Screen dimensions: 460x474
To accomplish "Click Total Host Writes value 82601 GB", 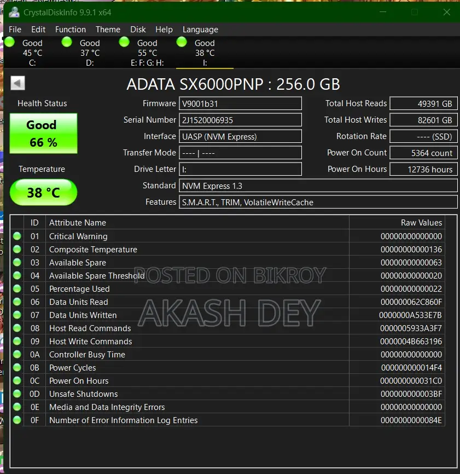I will [x=423, y=120].
